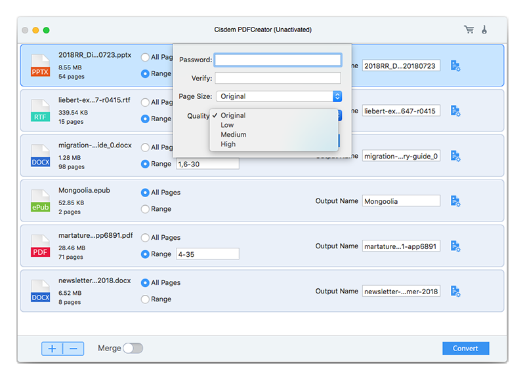This screenshot has height=380, width=525.
Task: Select Range for migration docx file
Action: click(145, 164)
